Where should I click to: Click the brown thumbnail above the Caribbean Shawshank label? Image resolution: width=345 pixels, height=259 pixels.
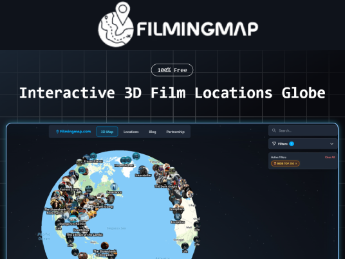[x=105, y=246]
